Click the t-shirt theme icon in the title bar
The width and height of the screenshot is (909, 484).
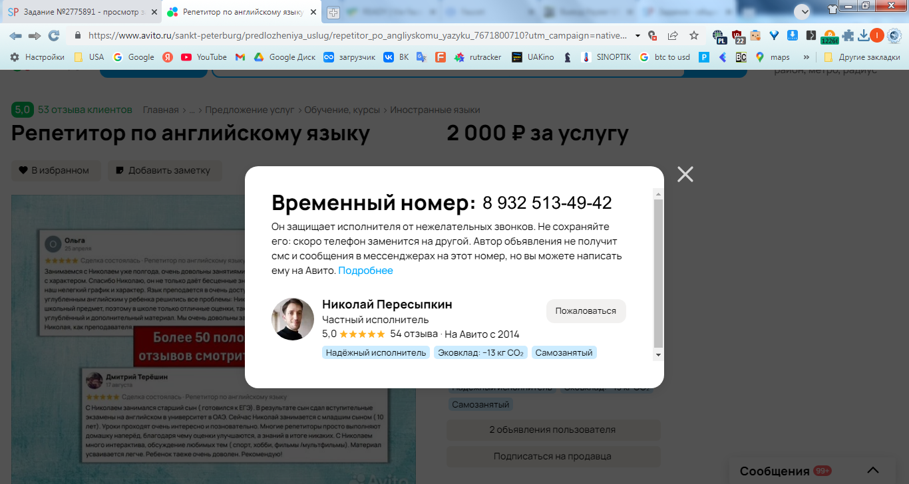pos(832,9)
